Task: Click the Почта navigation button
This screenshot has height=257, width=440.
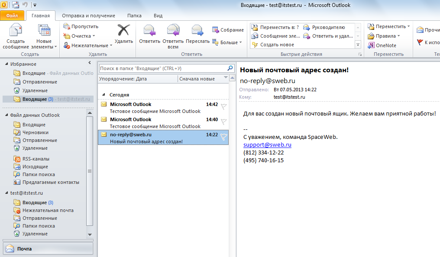Action: click(48, 249)
